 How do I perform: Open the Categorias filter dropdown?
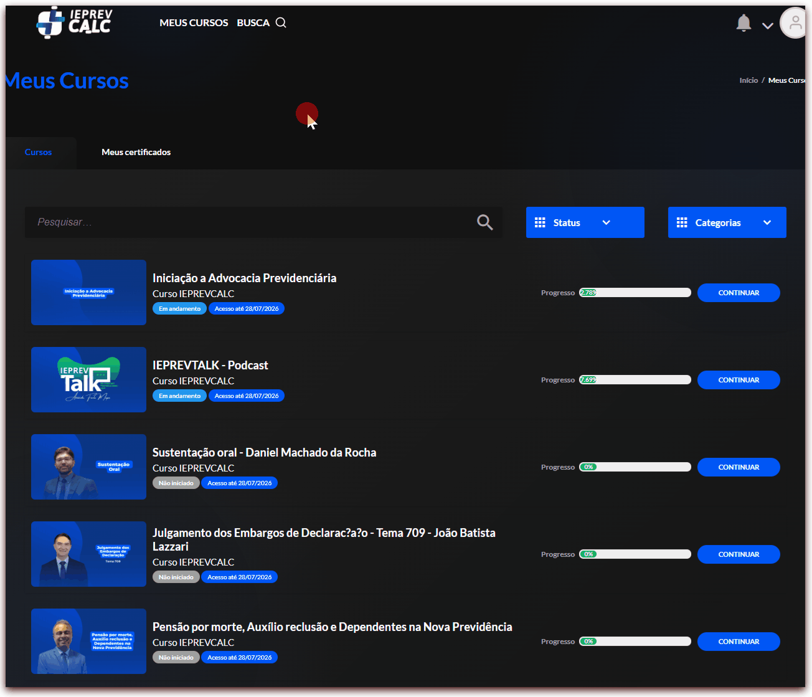[x=727, y=222]
